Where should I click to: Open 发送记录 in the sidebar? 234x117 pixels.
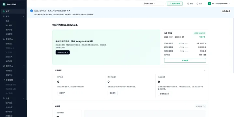click(9, 61)
